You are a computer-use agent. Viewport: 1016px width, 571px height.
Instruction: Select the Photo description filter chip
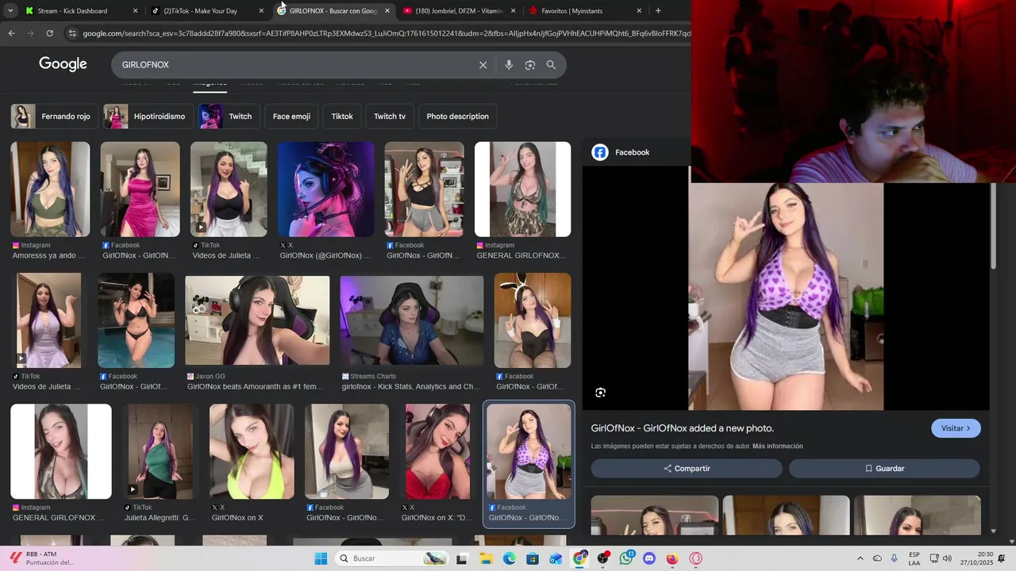(457, 117)
